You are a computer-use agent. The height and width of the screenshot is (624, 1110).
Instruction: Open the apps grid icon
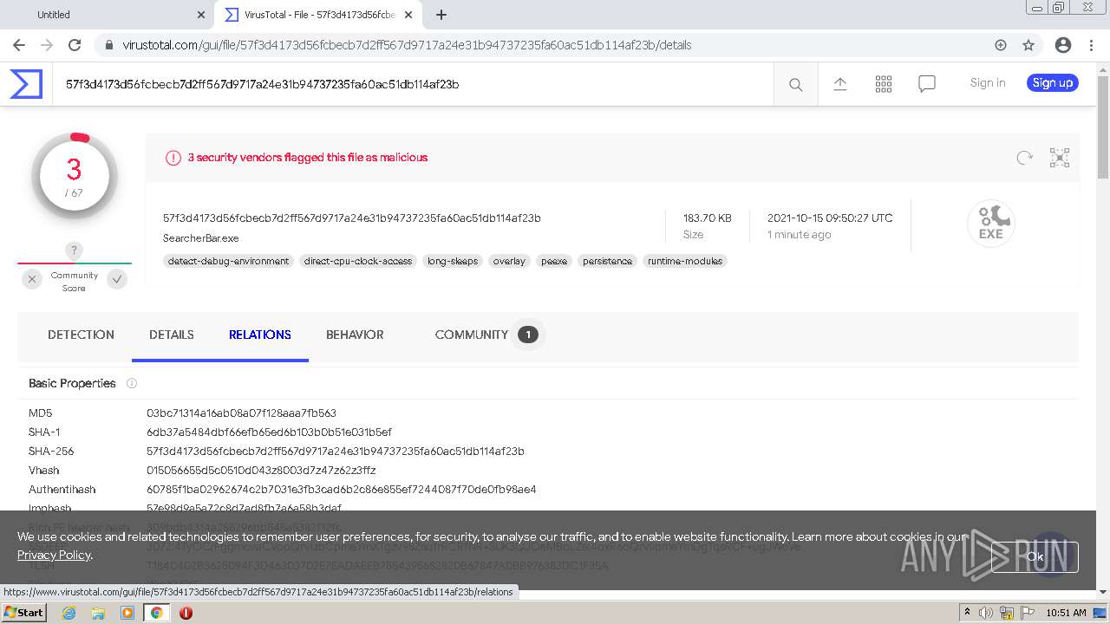click(884, 83)
